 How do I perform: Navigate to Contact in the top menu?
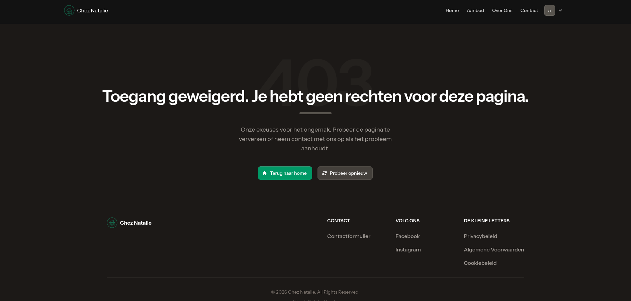[529, 10]
